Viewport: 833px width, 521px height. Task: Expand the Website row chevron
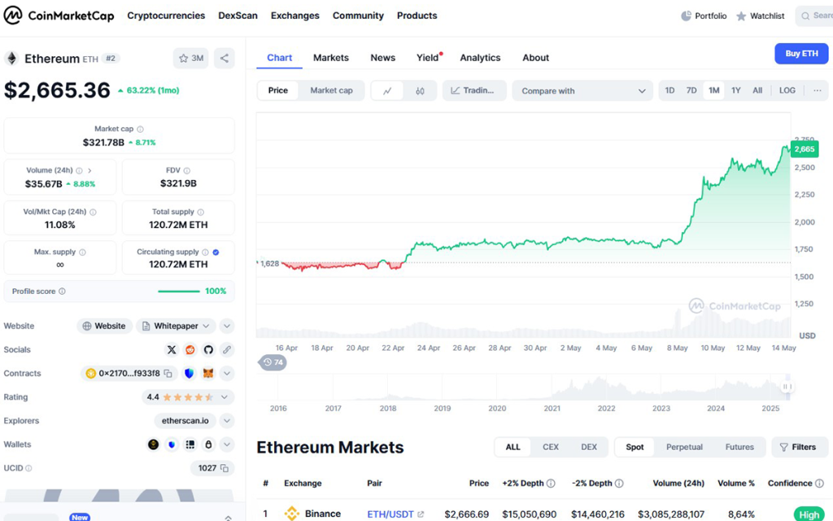pyautogui.click(x=227, y=326)
